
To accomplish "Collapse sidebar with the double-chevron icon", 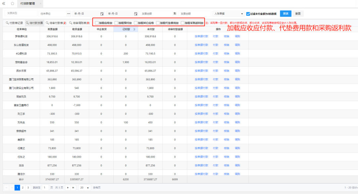I will (x=4, y=4).
